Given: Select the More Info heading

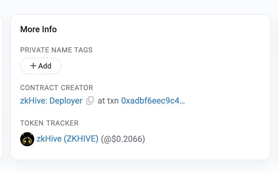Looking at the screenshot, I should click(38, 29).
